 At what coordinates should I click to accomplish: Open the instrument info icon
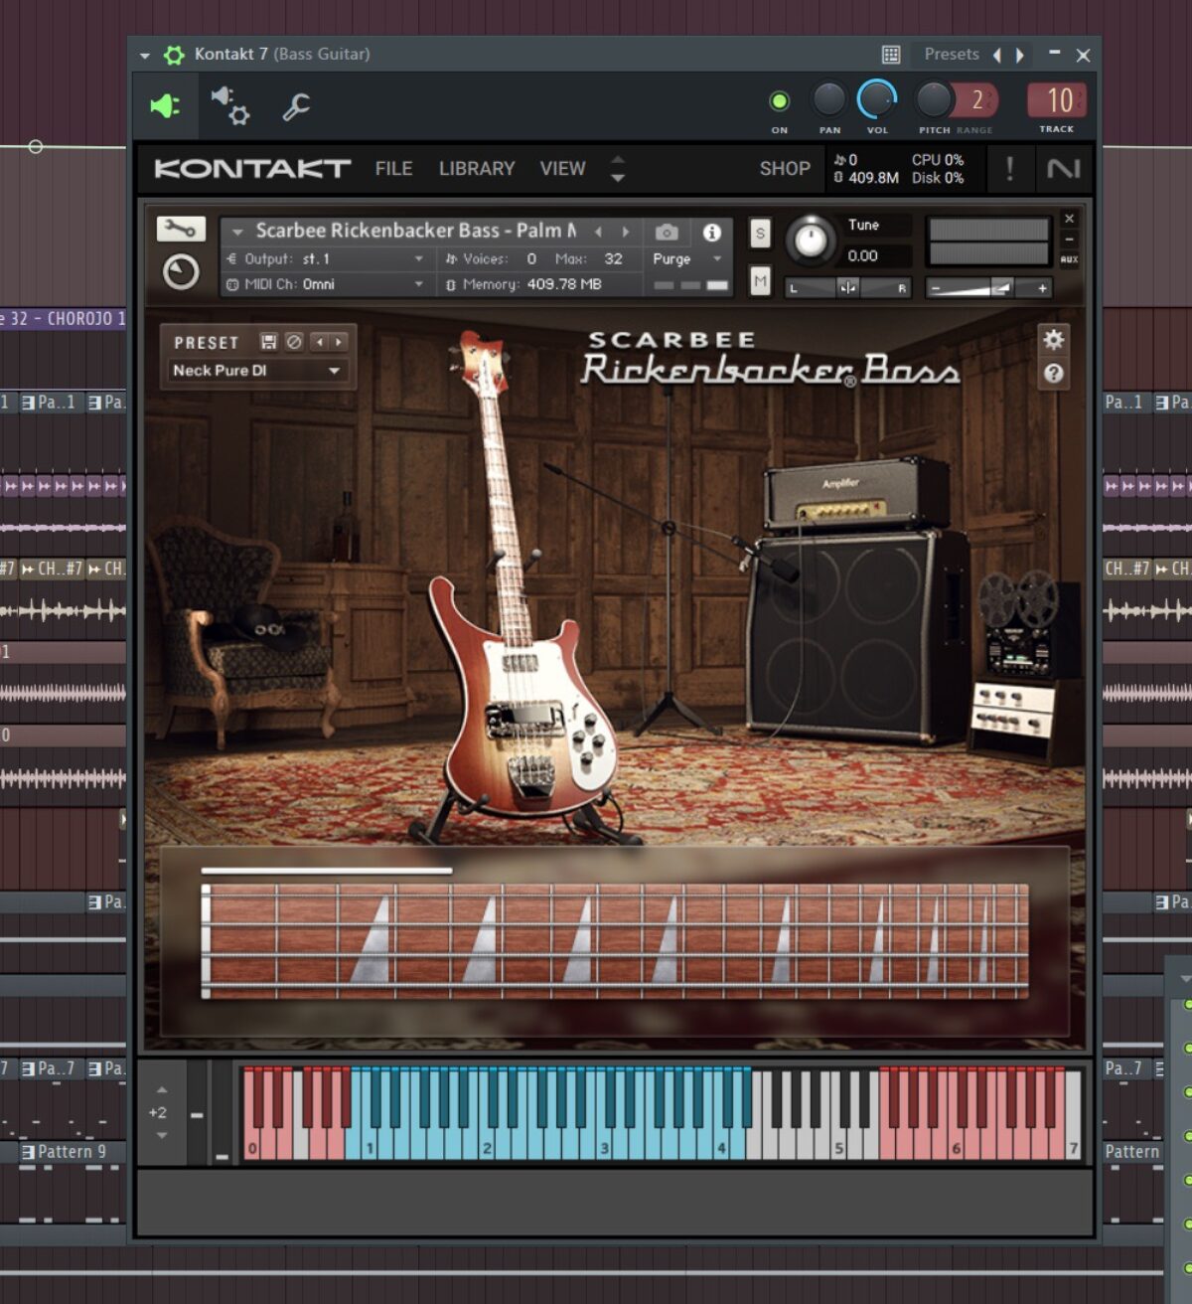coord(712,233)
